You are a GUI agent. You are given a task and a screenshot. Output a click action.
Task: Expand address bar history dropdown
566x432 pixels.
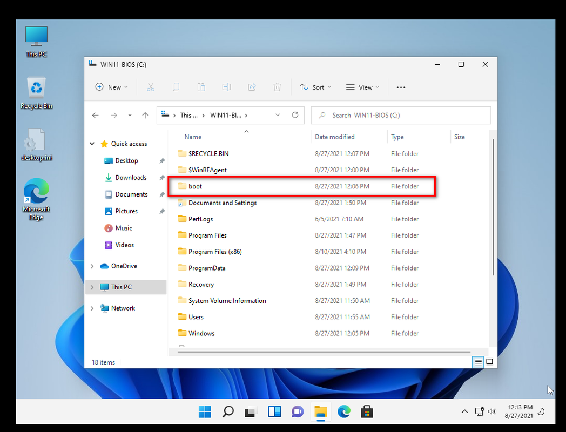(278, 115)
